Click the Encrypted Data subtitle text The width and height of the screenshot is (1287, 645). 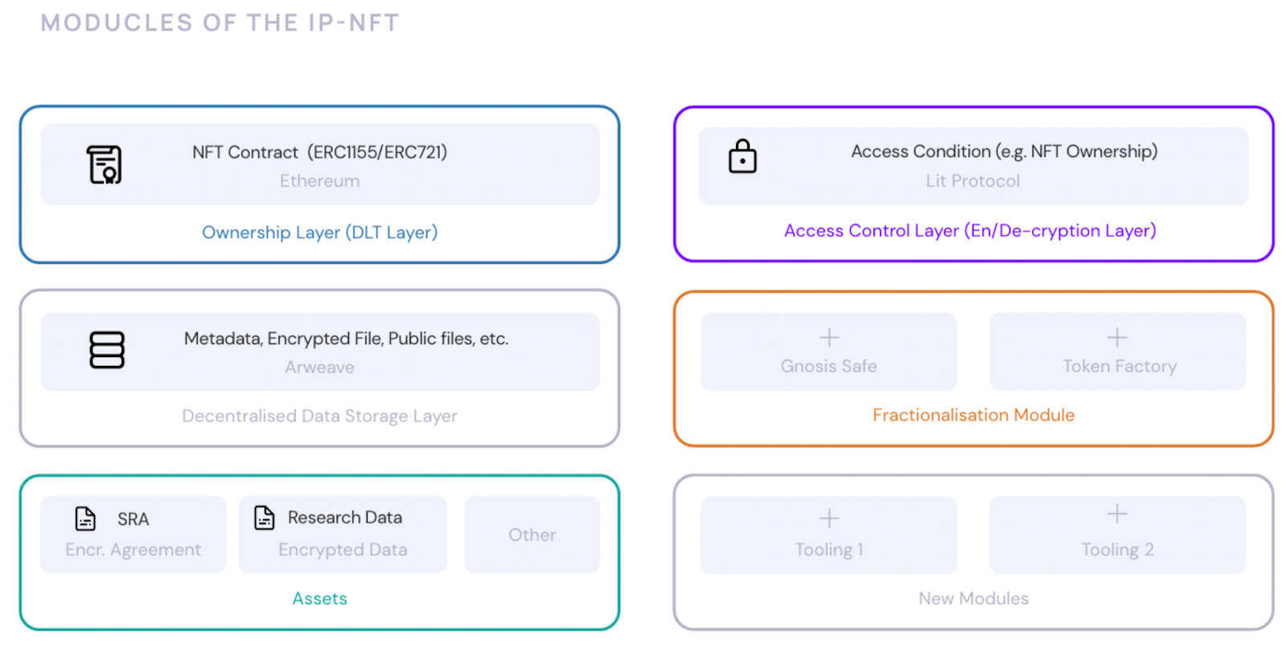(343, 550)
